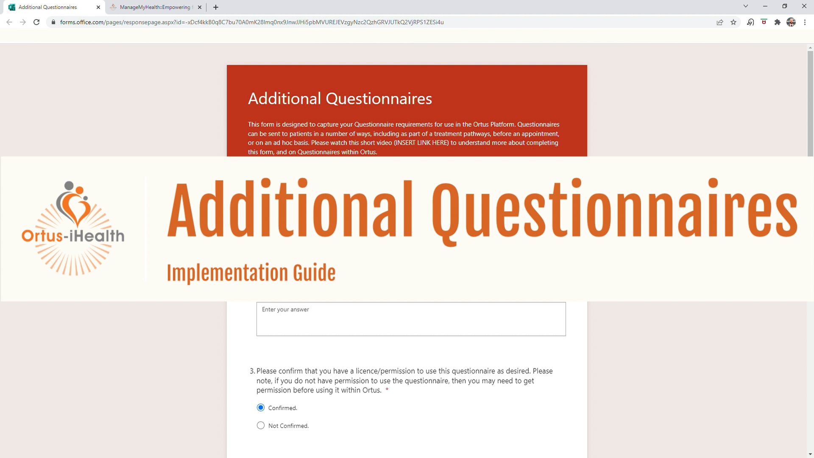Open a new browser tab
Screen dimensions: 814x458
click(x=216, y=7)
